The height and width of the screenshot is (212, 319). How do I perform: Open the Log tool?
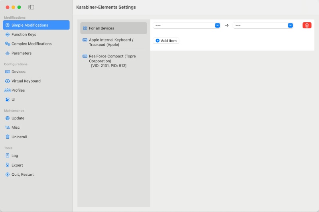[x=15, y=156]
